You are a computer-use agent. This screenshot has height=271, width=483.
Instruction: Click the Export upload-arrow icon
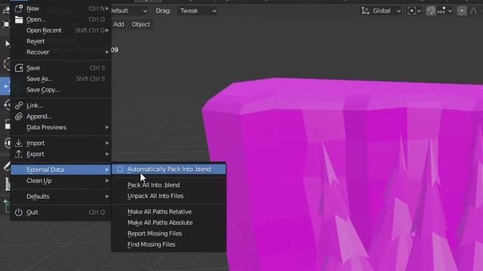pyautogui.click(x=19, y=154)
